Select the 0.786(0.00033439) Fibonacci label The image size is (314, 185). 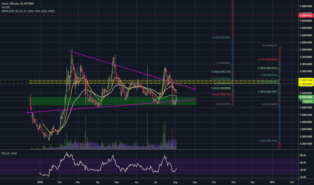(x=221, y=72)
